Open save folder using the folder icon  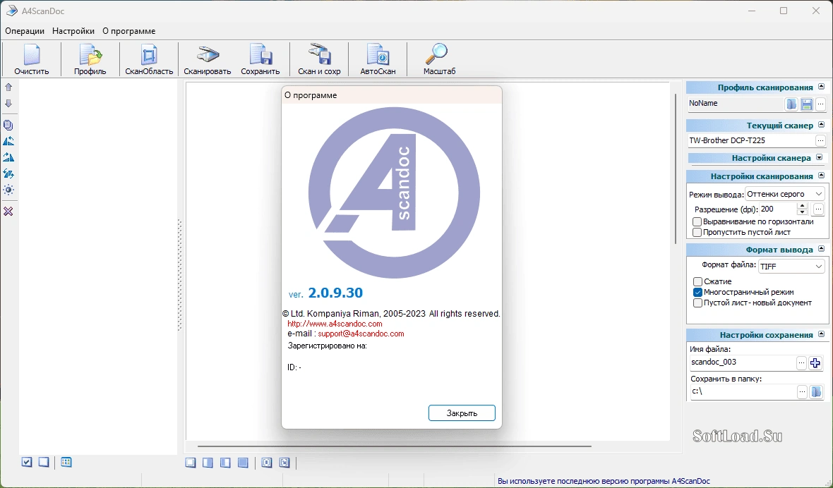pos(815,392)
